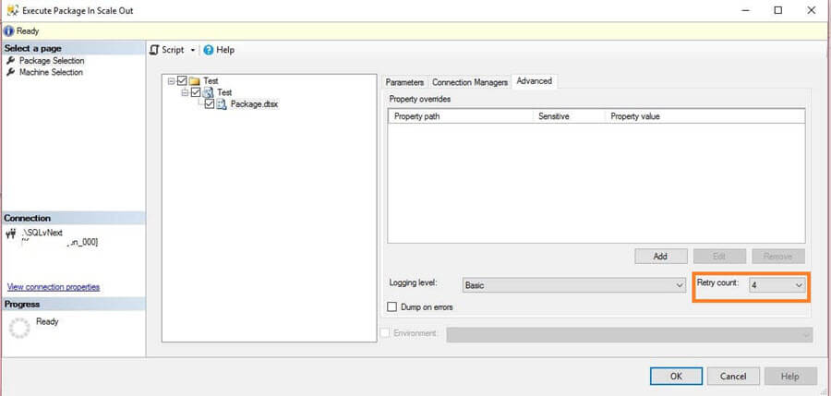Open the Retry count dropdown
831x396 pixels.
tap(799, 286)
